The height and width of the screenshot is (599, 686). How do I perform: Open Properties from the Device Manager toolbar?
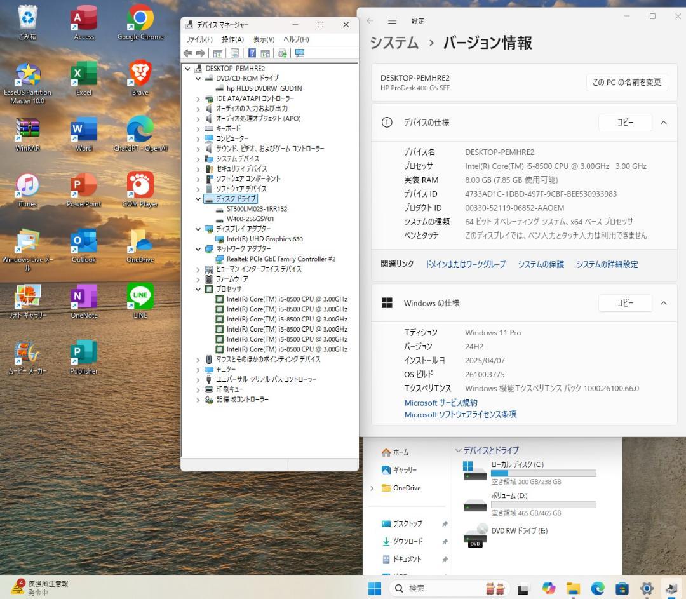click(x=234, y=53)
